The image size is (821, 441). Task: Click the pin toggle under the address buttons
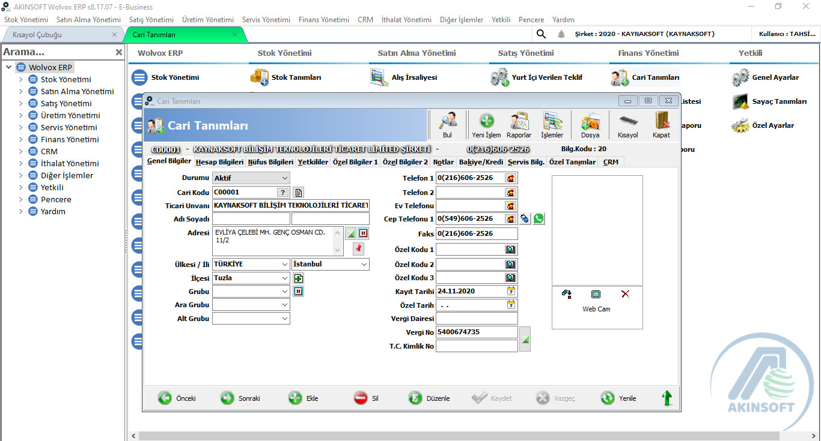[x=358, y=248]
